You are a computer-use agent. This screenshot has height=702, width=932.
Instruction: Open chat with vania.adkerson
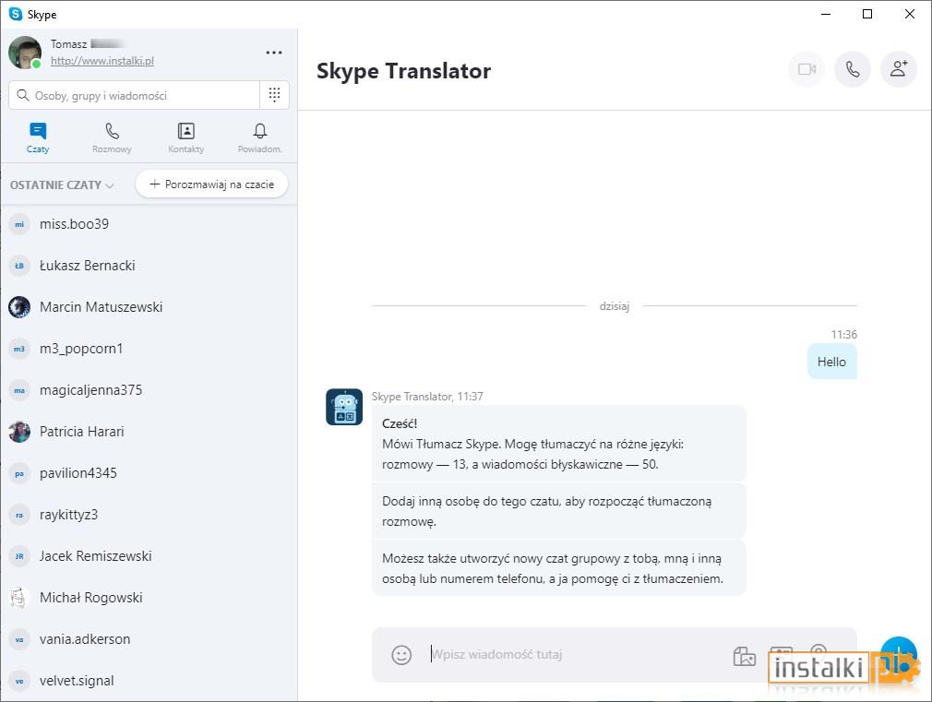(149, 639)
